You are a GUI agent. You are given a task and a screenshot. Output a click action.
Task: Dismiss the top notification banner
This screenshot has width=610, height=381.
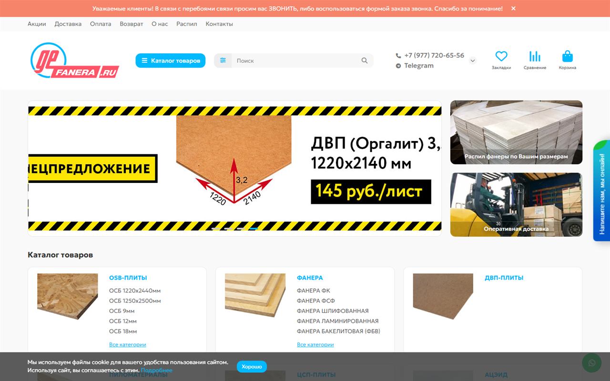click(x=513, y=9)
